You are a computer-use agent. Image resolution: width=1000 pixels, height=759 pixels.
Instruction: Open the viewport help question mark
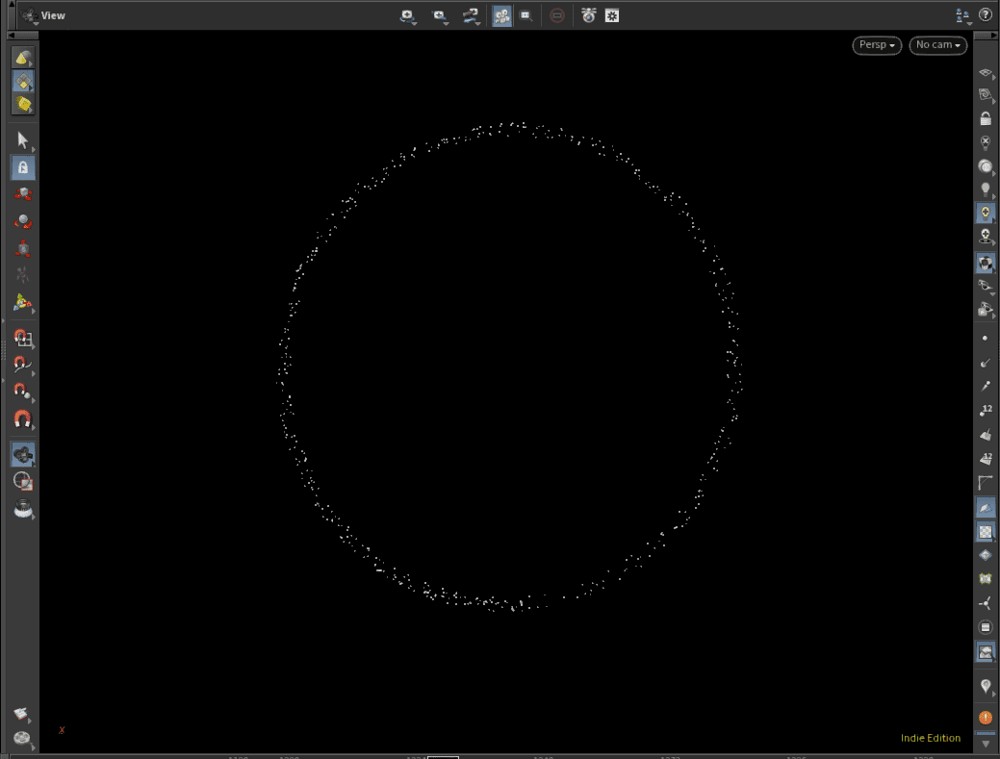click(986, 15)
